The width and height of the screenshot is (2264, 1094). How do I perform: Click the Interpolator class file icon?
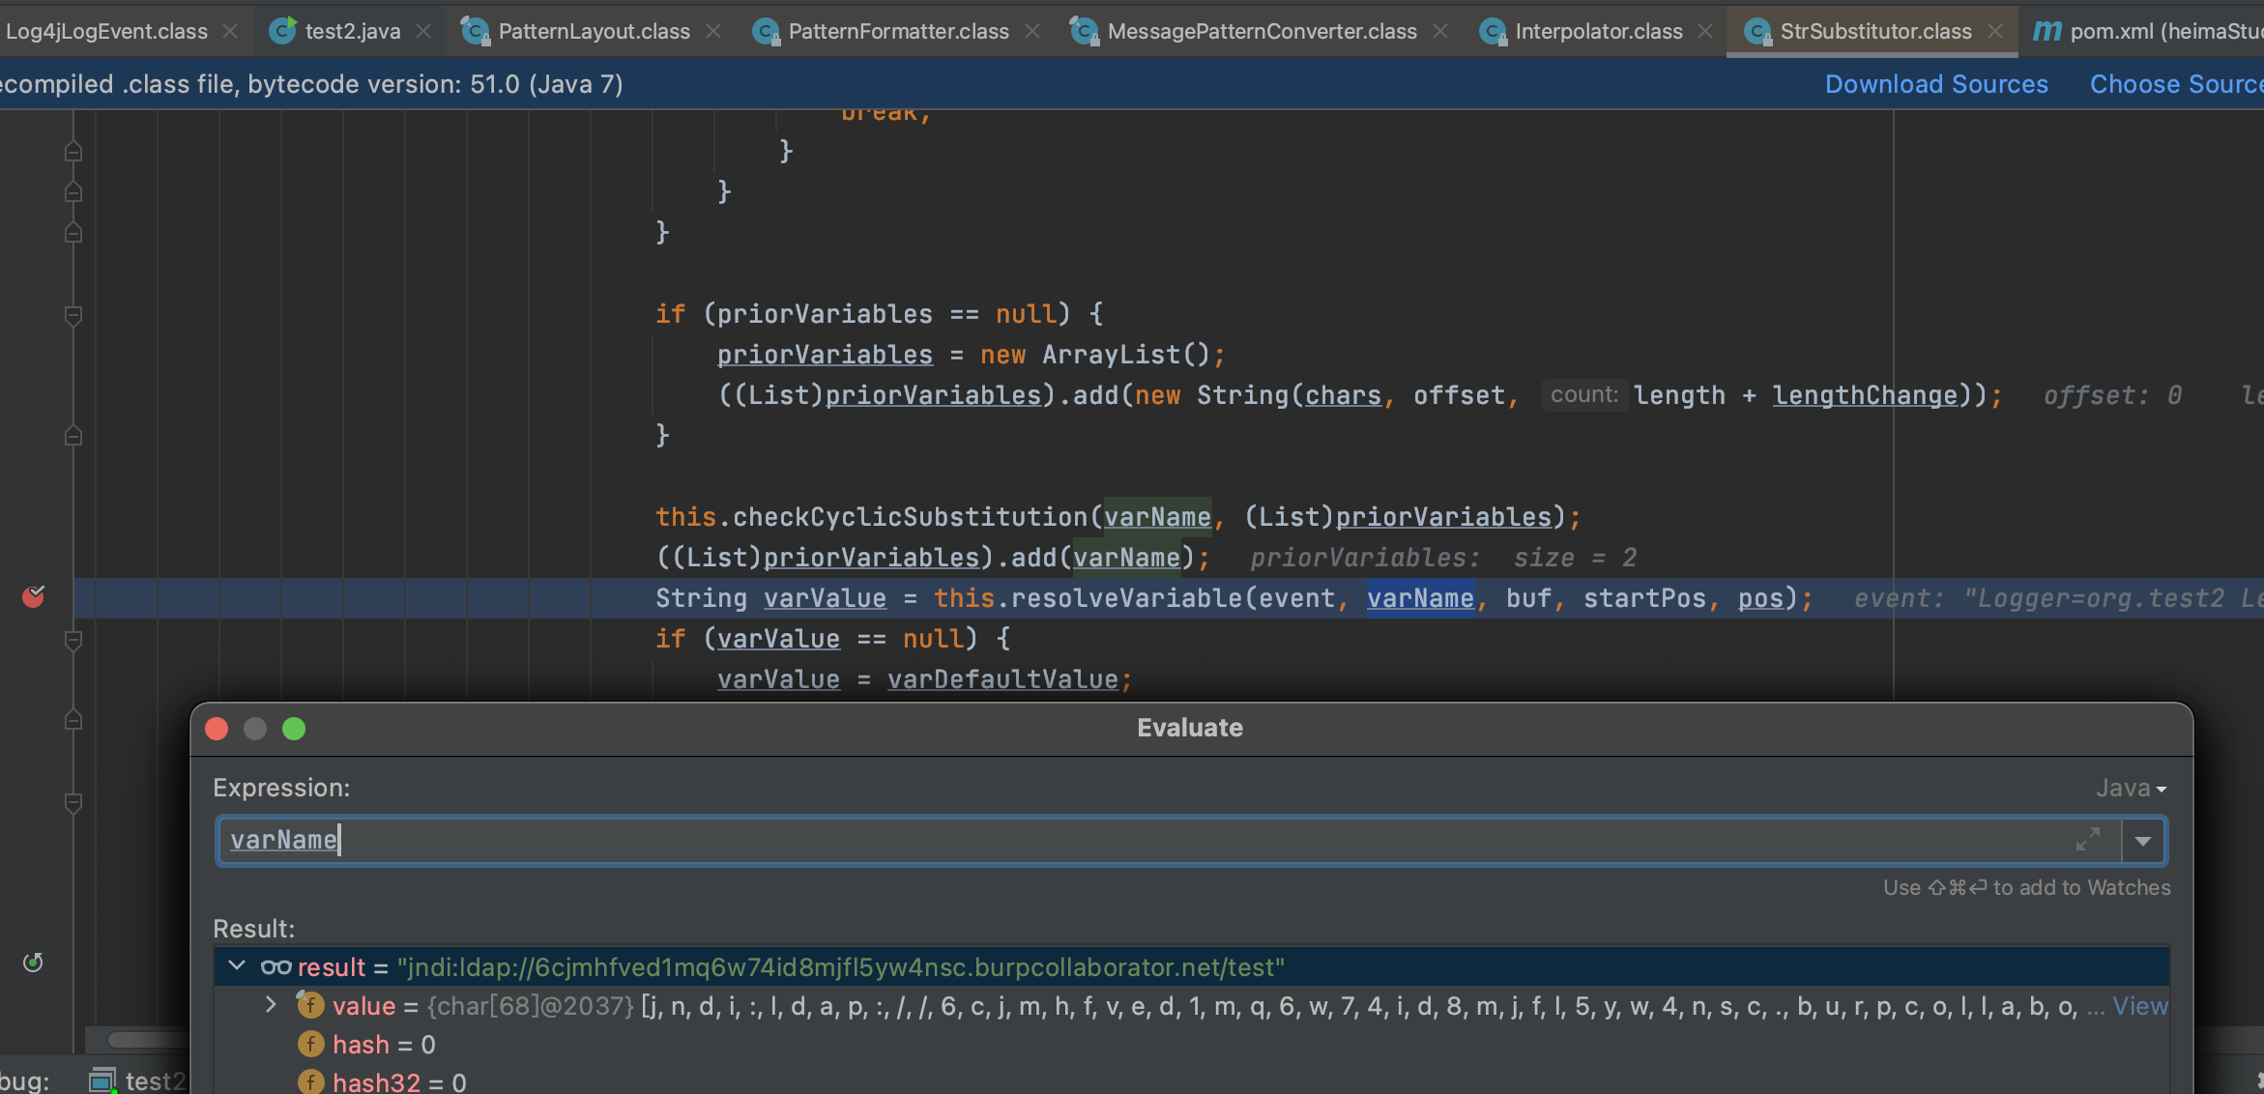point(1493,32)
